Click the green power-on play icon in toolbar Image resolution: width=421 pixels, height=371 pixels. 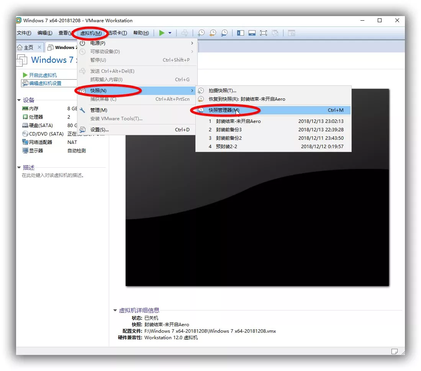[x=162, y=33]
